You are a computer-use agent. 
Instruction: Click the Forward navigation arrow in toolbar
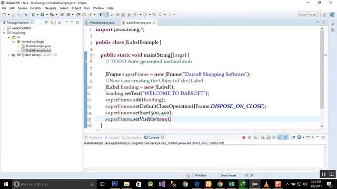pos(170,15)
